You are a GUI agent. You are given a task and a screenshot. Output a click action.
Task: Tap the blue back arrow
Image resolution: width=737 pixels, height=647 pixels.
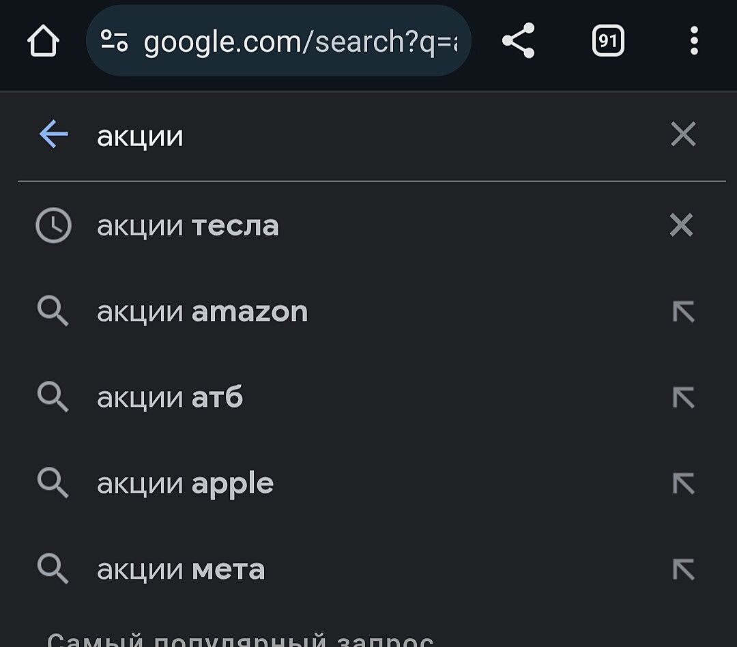tap(54, 134)
